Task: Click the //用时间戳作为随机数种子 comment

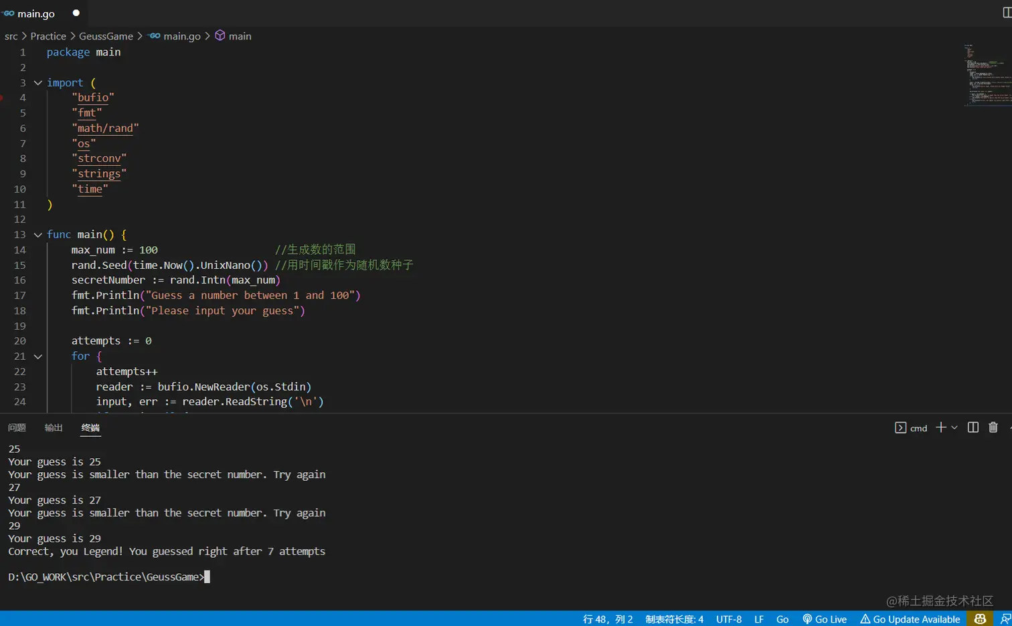Action: [344, 265]
